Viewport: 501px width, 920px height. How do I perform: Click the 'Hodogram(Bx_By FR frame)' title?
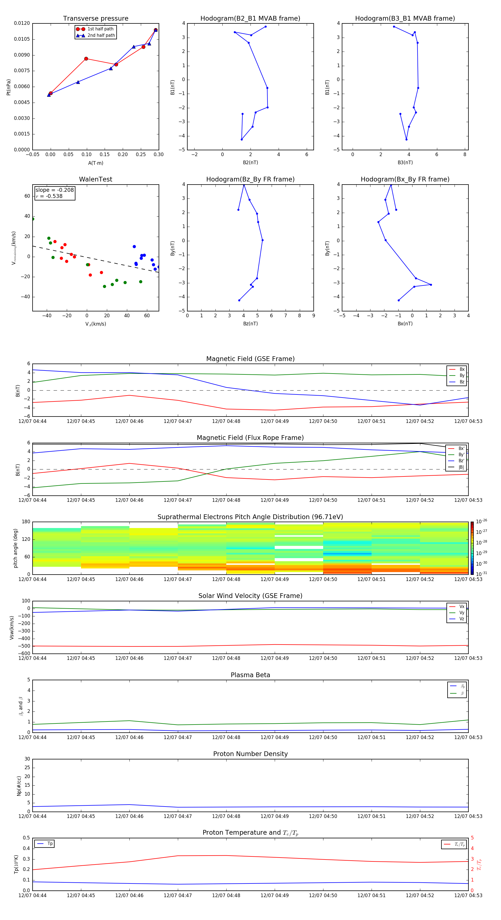tap(405, 179)
